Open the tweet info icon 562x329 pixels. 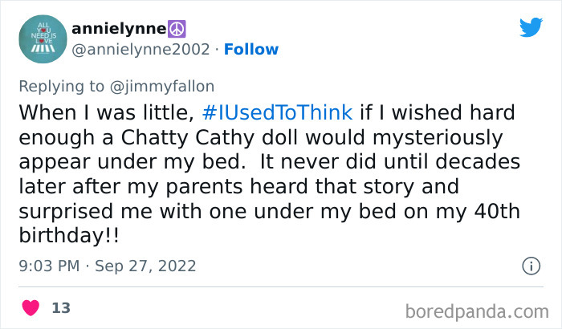531,265
